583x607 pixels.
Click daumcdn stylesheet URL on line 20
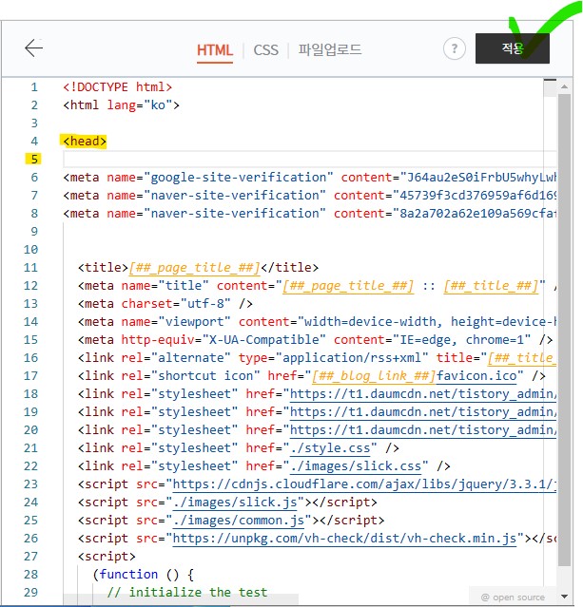click(423, 430)
